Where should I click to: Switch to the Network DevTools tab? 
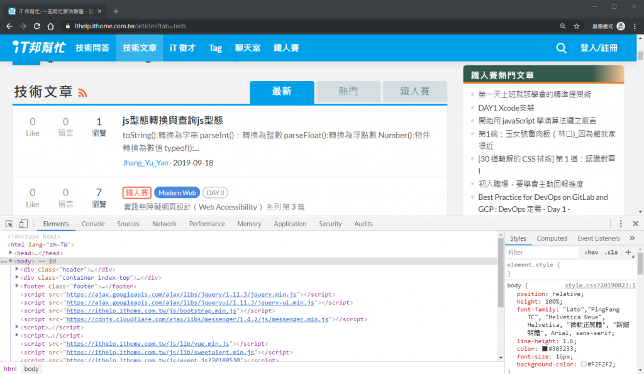[164, 224]
